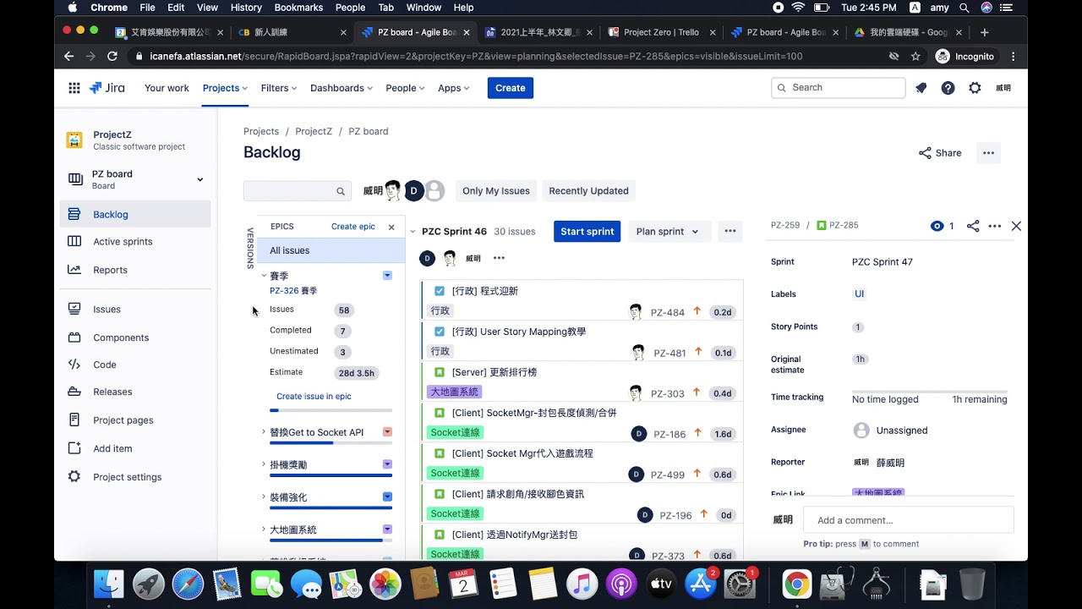The width and height of the screenshot is (1082, 609).
Task: Click the Jira Search box
Action: 839,88
